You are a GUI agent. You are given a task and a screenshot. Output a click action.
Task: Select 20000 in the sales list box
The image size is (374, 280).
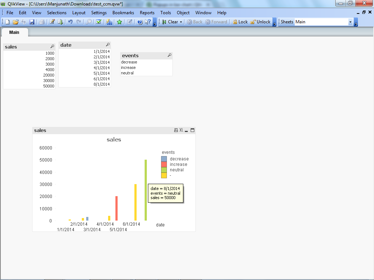click(49, 75)
